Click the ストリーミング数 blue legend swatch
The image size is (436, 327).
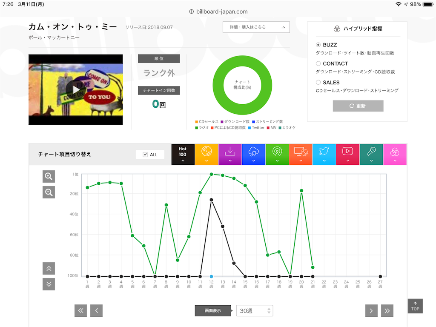click(x=254, y=121)
